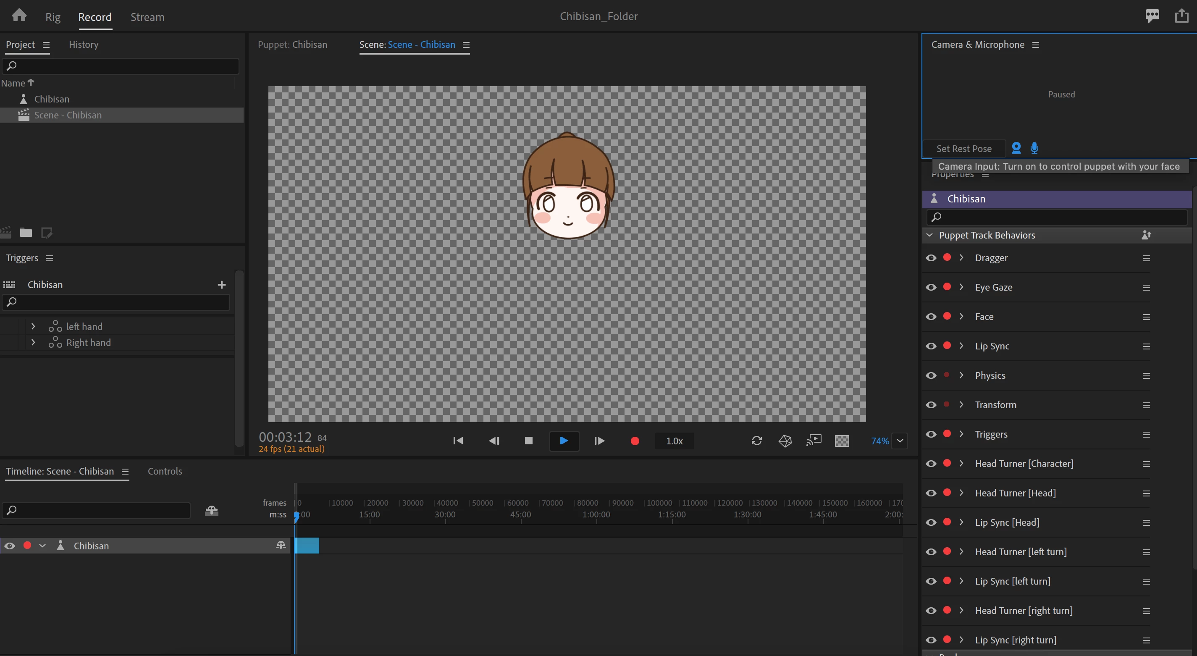
Task: Toggle the transparency checkerboard background icon
Action: pos(842,441)
